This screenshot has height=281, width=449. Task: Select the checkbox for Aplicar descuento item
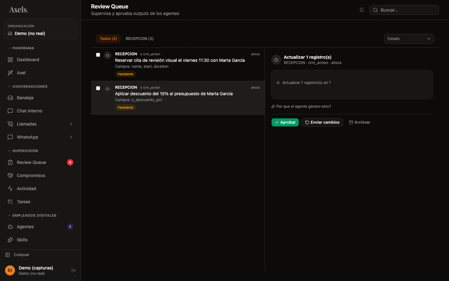98,88
